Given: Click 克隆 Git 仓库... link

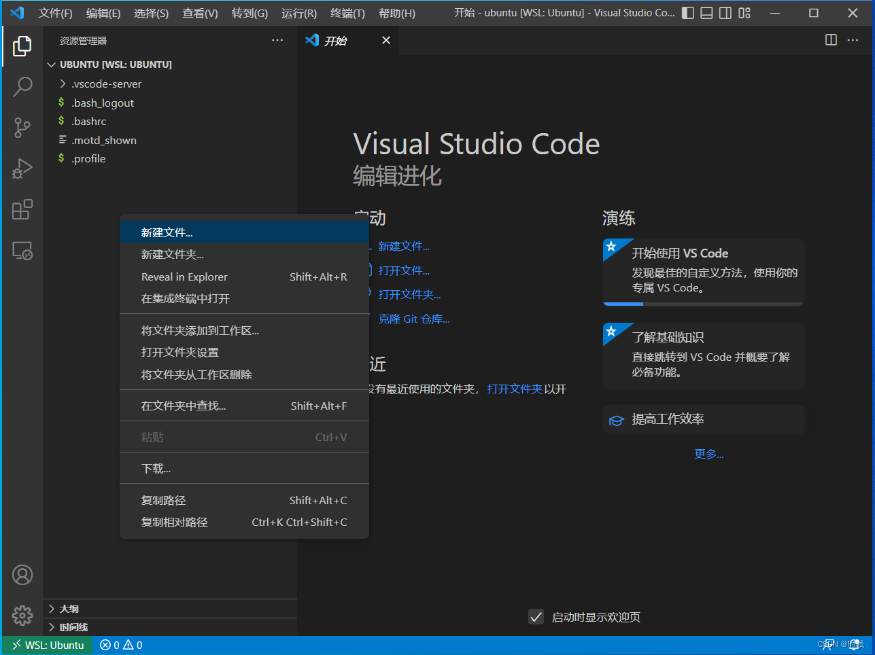Looking at the screenshot, I should 414,319.
